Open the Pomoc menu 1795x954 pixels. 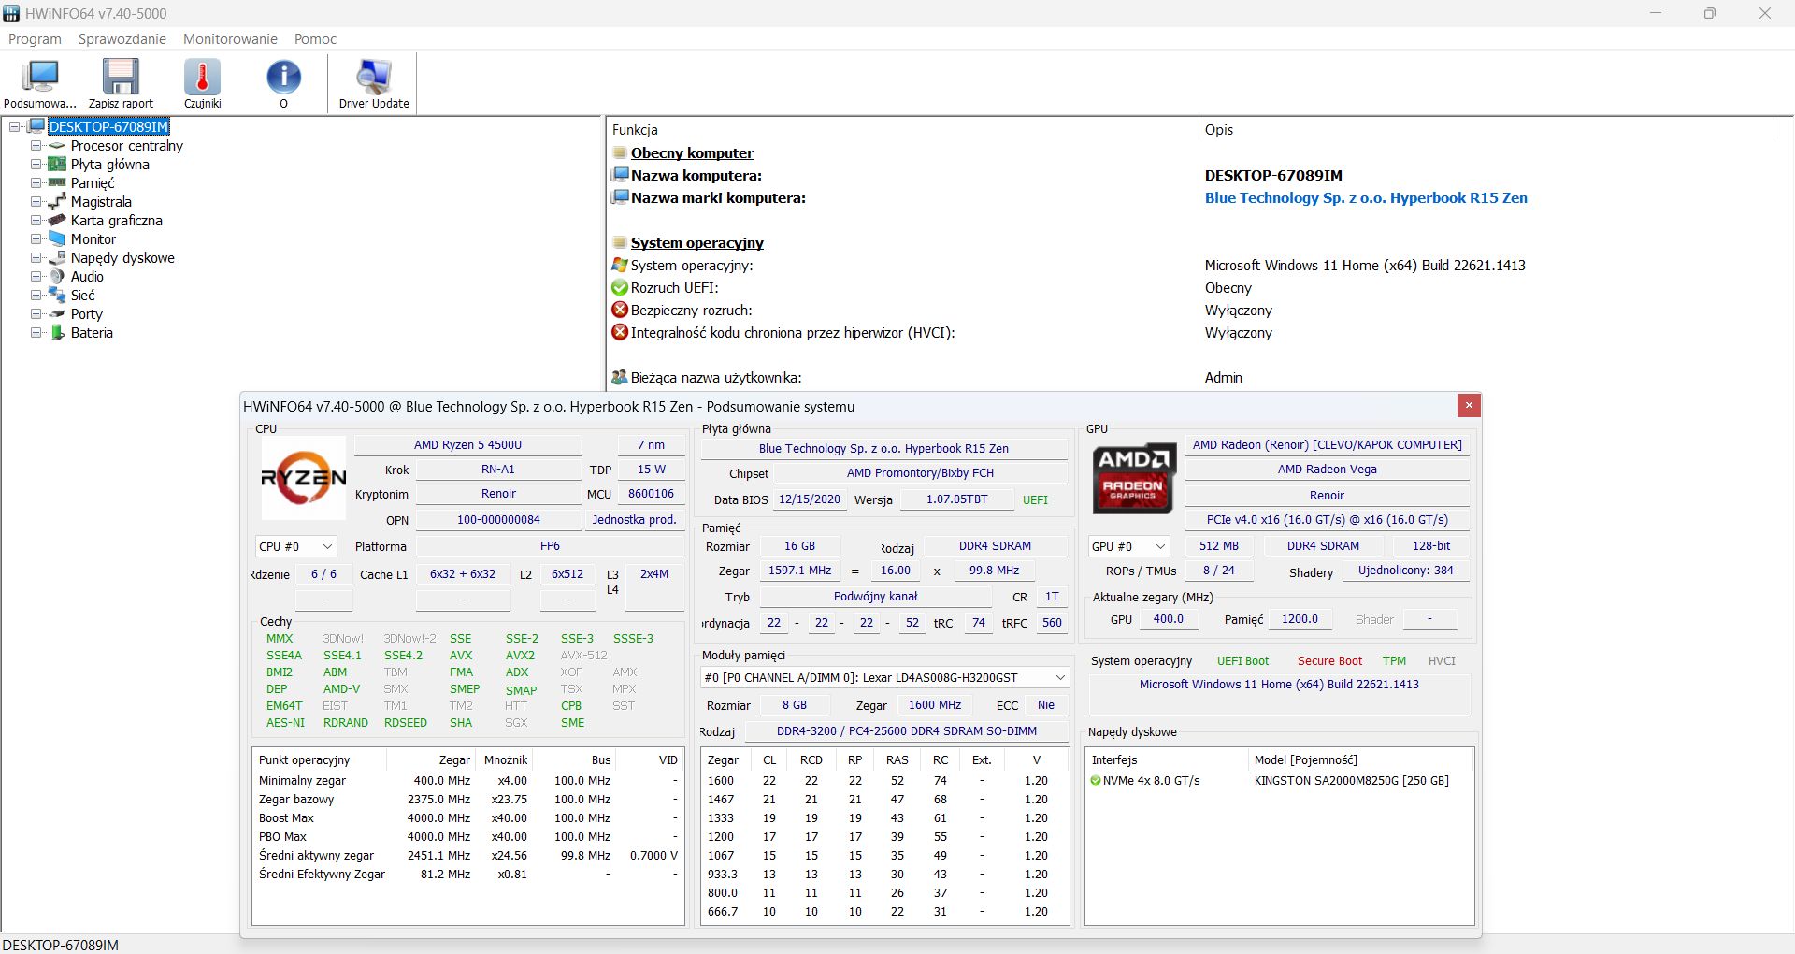click(x=315, y=39)
